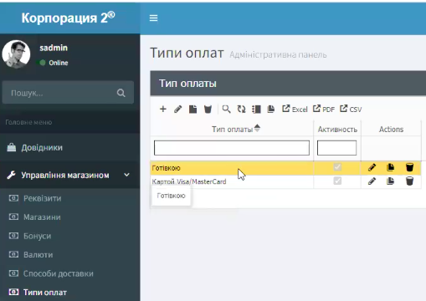The width and height of the screenshot is (426, 301).
Task: Click the trash delete icon in the toolbar
Action: [x=208, y=109]
